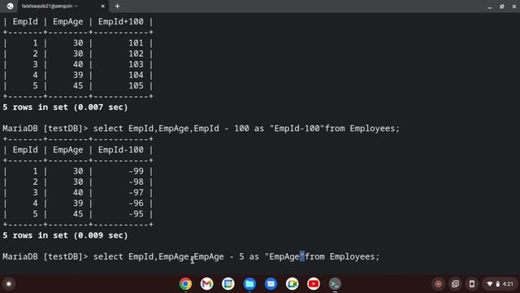Open Google Calendar shelf icon
520x293 pixels.
[x=228, y=284]
